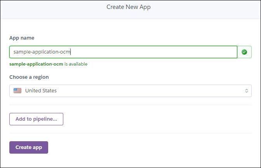The image size is (261, 168).
Task: Click the United States flag icon
Action: [17, 91]
